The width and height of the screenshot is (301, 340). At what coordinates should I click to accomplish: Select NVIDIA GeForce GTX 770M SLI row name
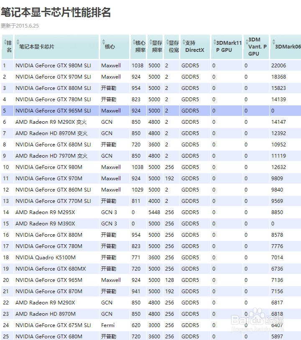click(53, 201)
